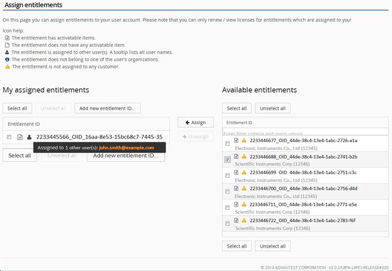This screenshot has height=271, width=392.
Task: Click top Select all under My assigned entitlements
Action: (17, 108)
